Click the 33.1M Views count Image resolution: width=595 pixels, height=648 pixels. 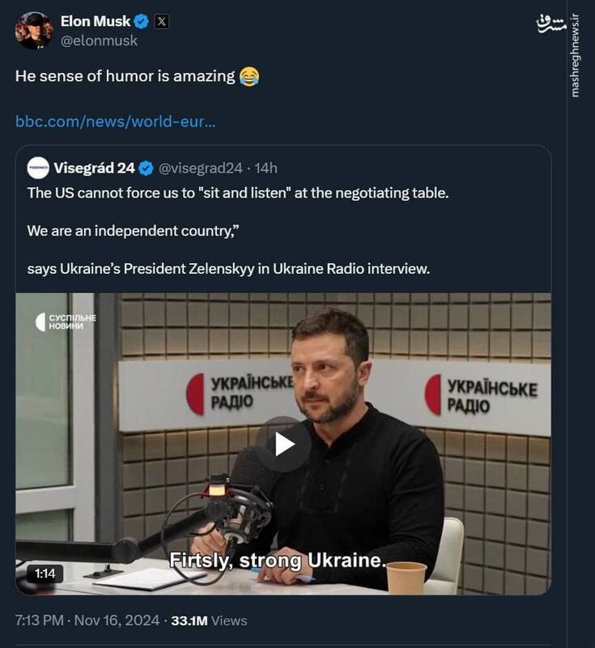[210, 620]
